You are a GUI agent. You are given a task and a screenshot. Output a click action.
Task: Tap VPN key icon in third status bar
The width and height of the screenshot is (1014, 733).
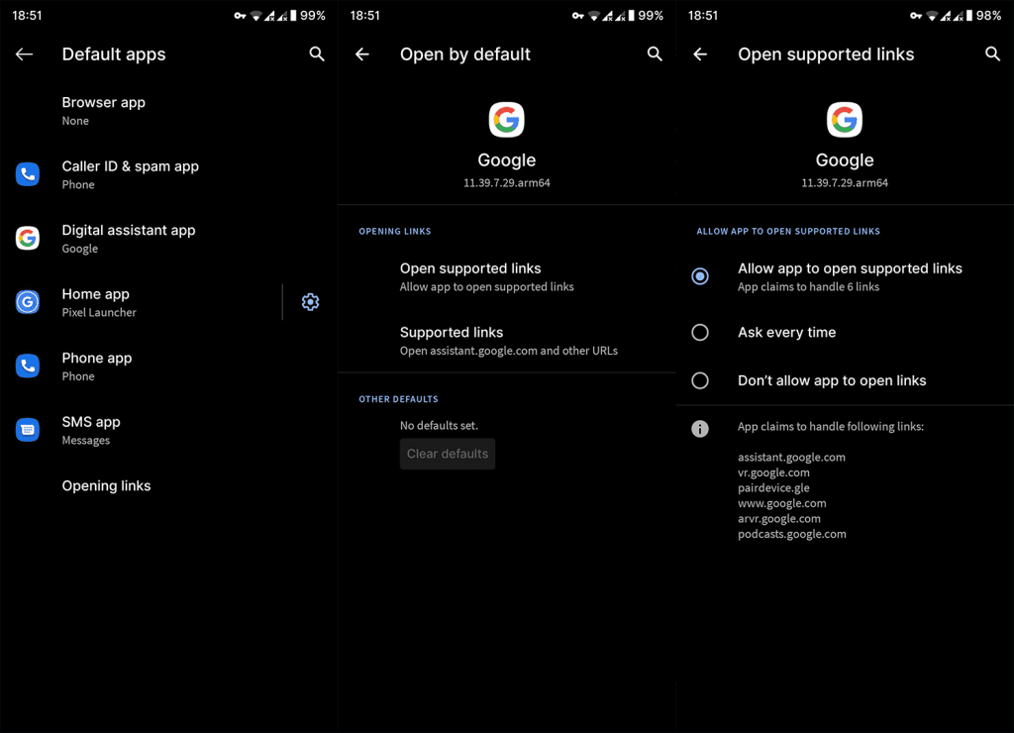click(916, 16)
